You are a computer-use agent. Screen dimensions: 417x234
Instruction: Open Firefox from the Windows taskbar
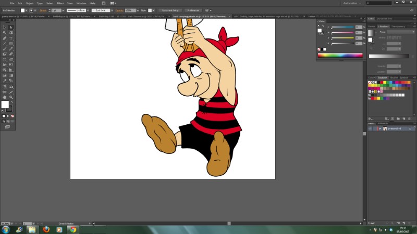46,229
